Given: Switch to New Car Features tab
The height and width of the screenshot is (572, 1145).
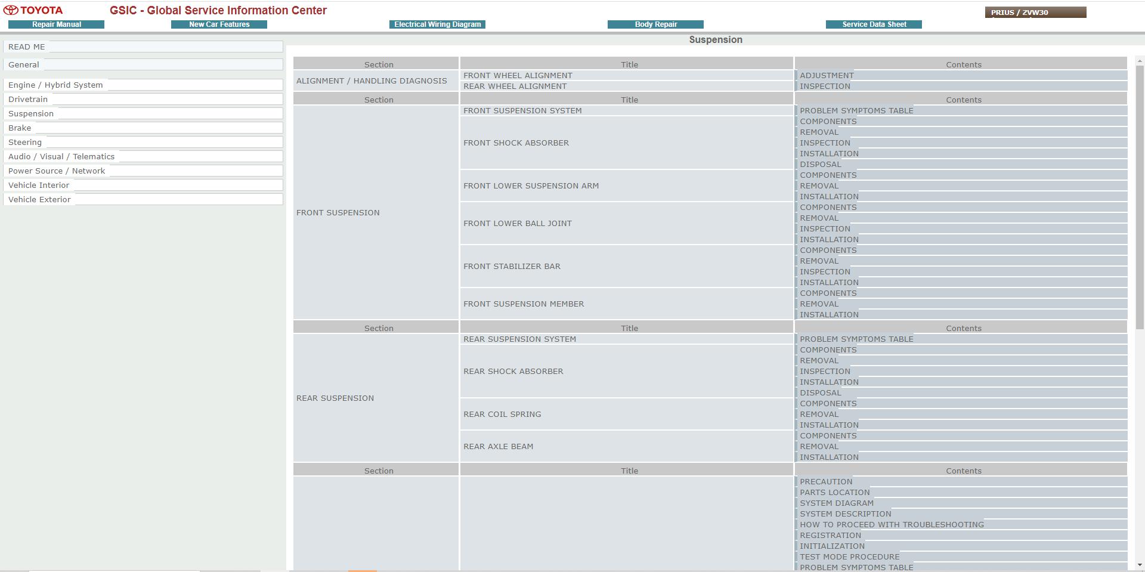Looking at the screenshot, I should coord(219,24).
